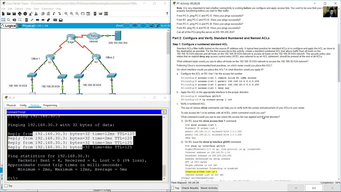This screenshot has width=341, height=192.
Task: Open the Extensions menu
Action: (x=47, y=9)
